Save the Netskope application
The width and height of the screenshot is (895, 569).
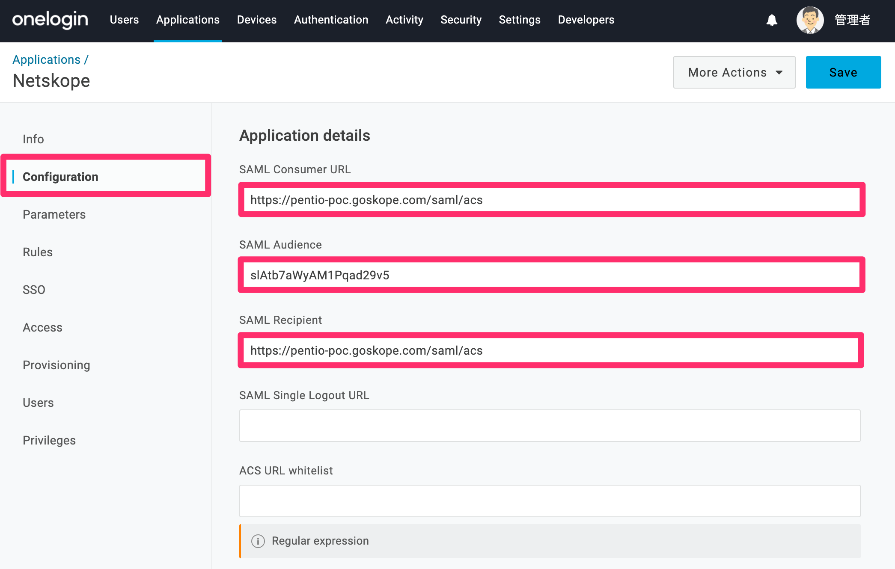(x=843, y=72)
